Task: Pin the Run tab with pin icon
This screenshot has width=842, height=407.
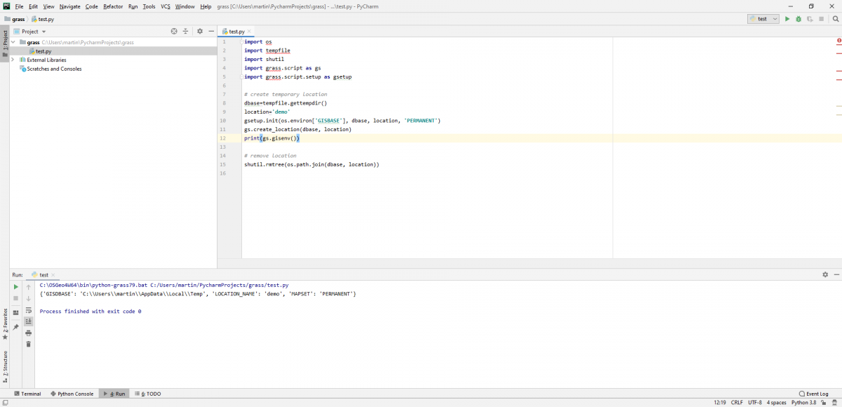Action: click(15, 327)
